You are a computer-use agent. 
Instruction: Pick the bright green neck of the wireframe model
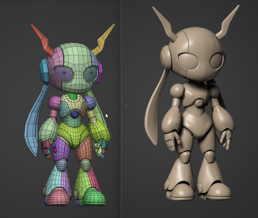tap(74, 97)
